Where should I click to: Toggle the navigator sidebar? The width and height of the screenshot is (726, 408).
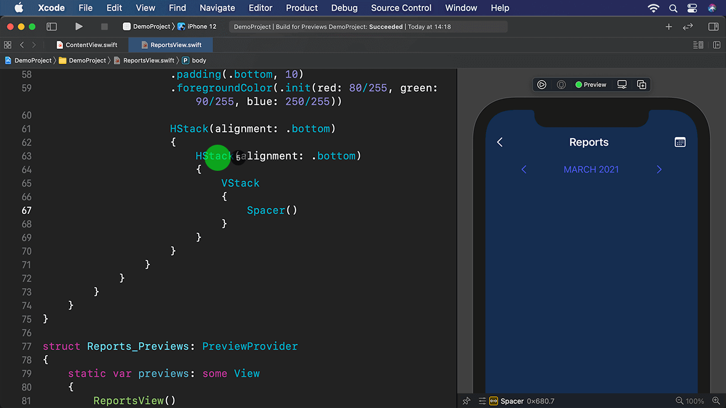(x=52, y=27)
